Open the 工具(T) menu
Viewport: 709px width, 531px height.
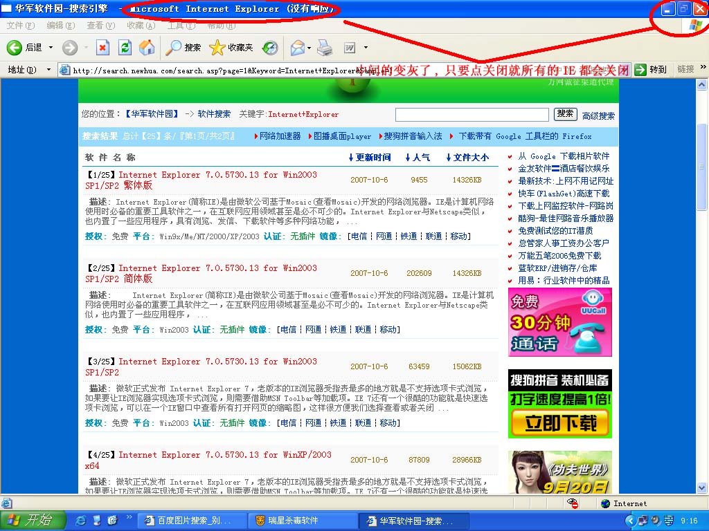pos(181,26)
